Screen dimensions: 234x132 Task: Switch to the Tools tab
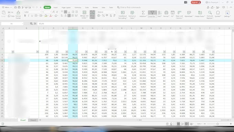(111, 8)
